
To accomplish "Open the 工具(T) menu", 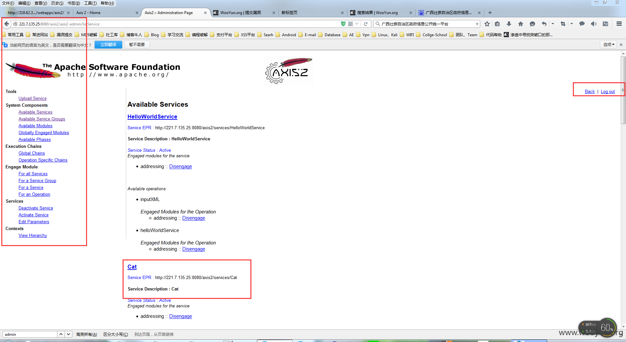I will pos(90,3).
